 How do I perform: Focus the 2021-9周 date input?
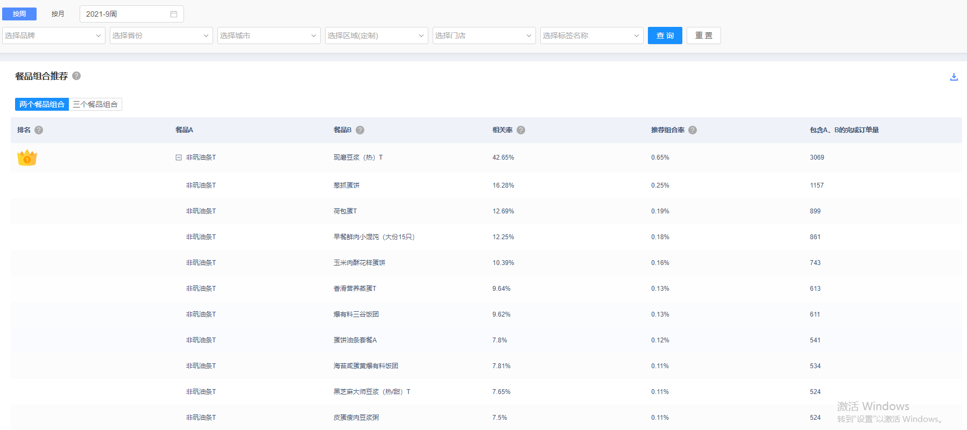coord(132,14)
